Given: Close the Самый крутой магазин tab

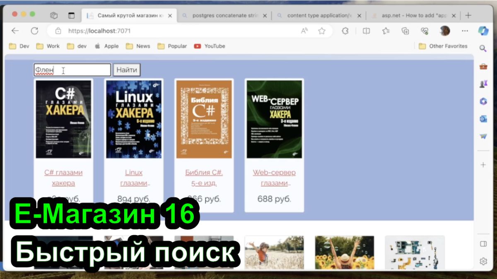Looking at the screenshot, I should pos(170,16).
